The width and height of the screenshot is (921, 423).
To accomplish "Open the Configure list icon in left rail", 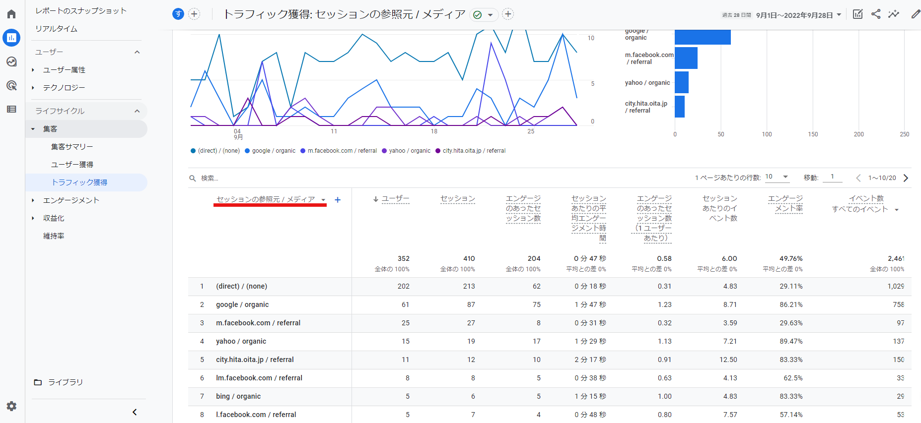I will (11, 109).
